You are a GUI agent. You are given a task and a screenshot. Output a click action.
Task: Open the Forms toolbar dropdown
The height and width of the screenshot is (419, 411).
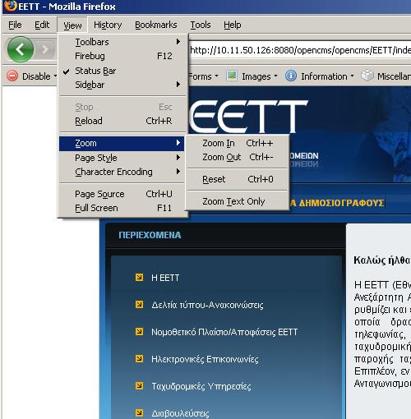click(x=217, y=76)
